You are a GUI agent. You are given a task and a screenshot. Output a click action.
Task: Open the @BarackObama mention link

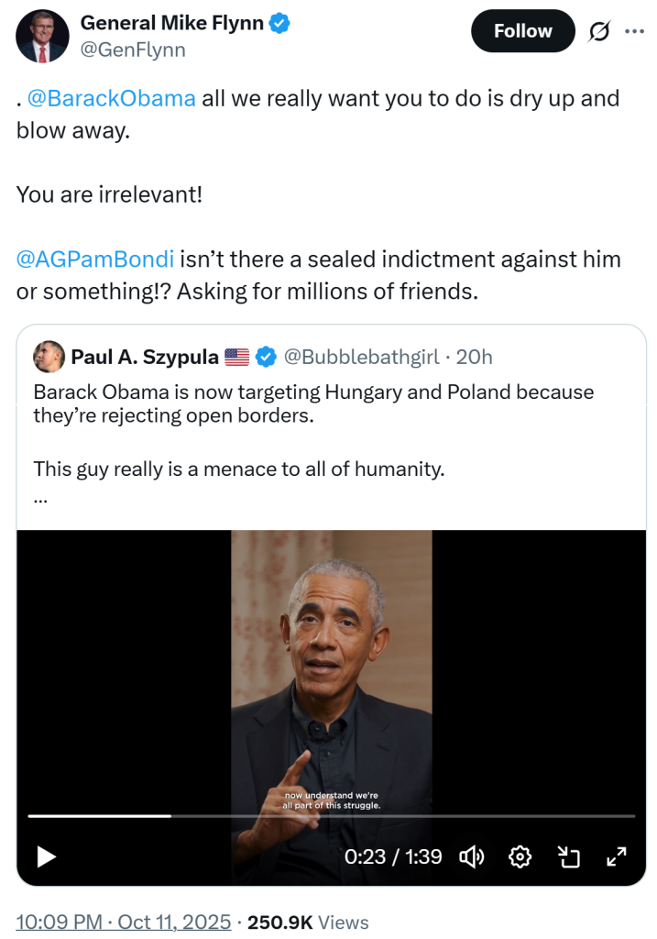click(111, 98)
